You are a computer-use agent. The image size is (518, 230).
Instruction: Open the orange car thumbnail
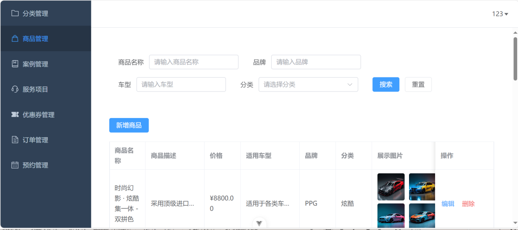tap(422, 216)
